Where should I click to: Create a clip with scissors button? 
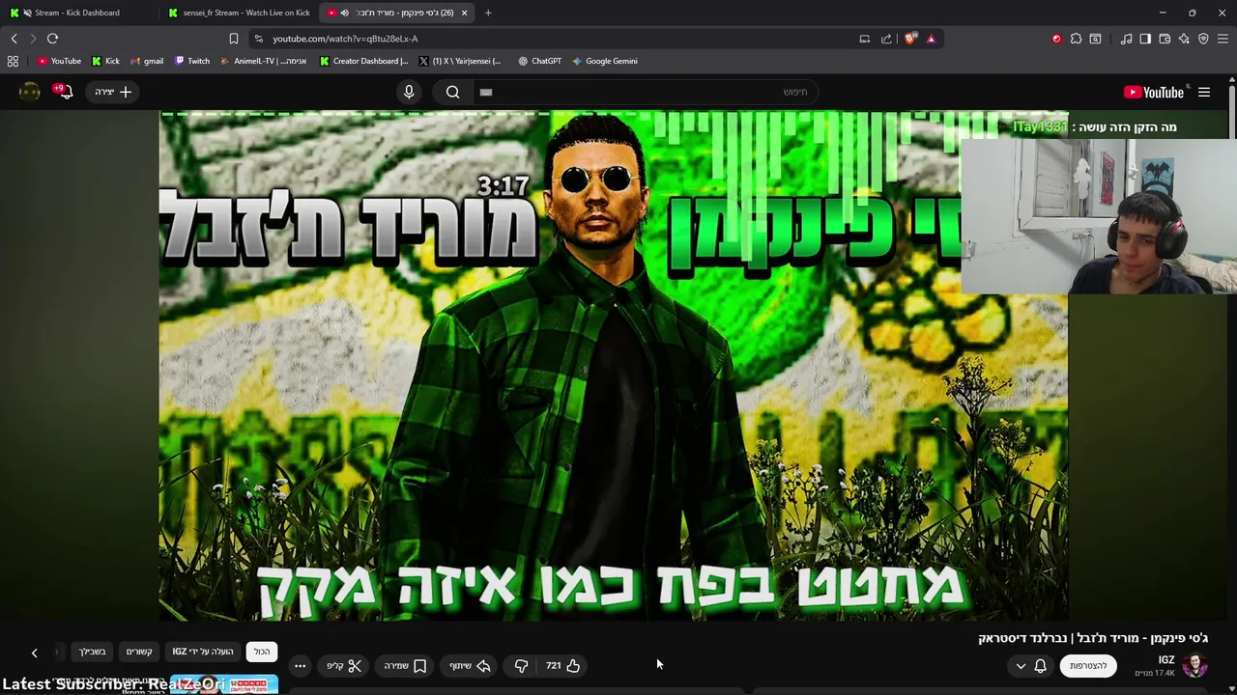[x=343, y=666]
